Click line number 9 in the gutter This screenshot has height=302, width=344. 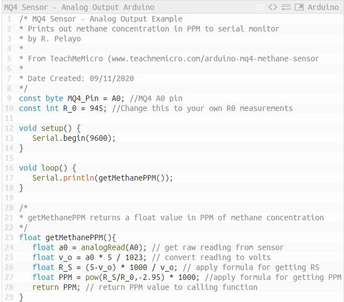9,98
